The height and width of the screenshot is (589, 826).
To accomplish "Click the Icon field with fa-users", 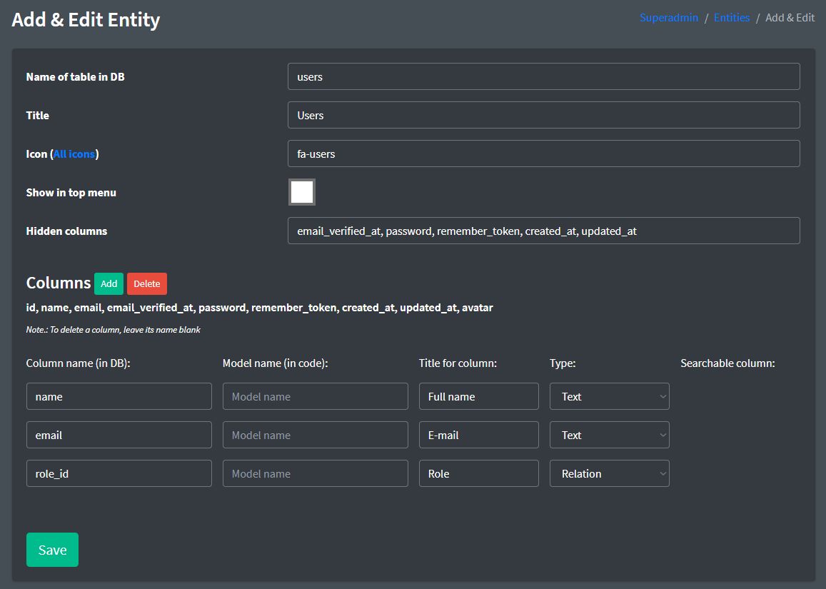I will (x=543, y=153).
